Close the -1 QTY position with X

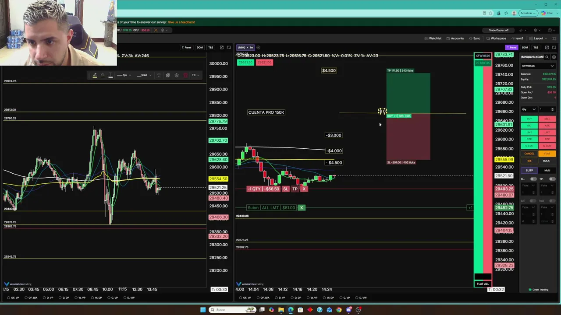304,189
